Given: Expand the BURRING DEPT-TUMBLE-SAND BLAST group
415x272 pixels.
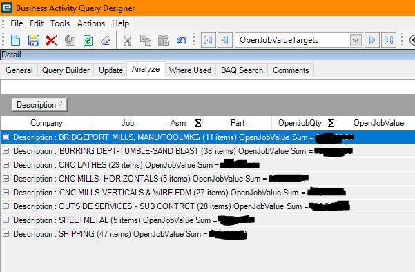Looking at the screenshot, I should pos(6,150).
